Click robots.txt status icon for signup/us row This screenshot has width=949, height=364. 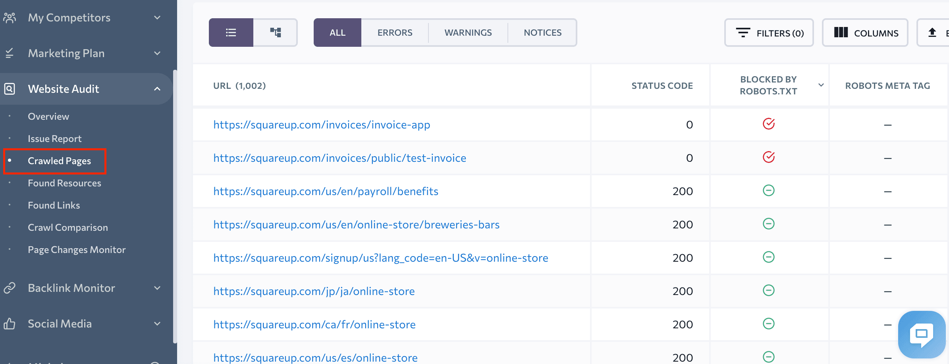[x=769, y=257]
